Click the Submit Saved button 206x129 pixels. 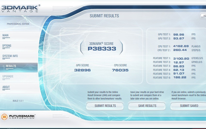188,106
